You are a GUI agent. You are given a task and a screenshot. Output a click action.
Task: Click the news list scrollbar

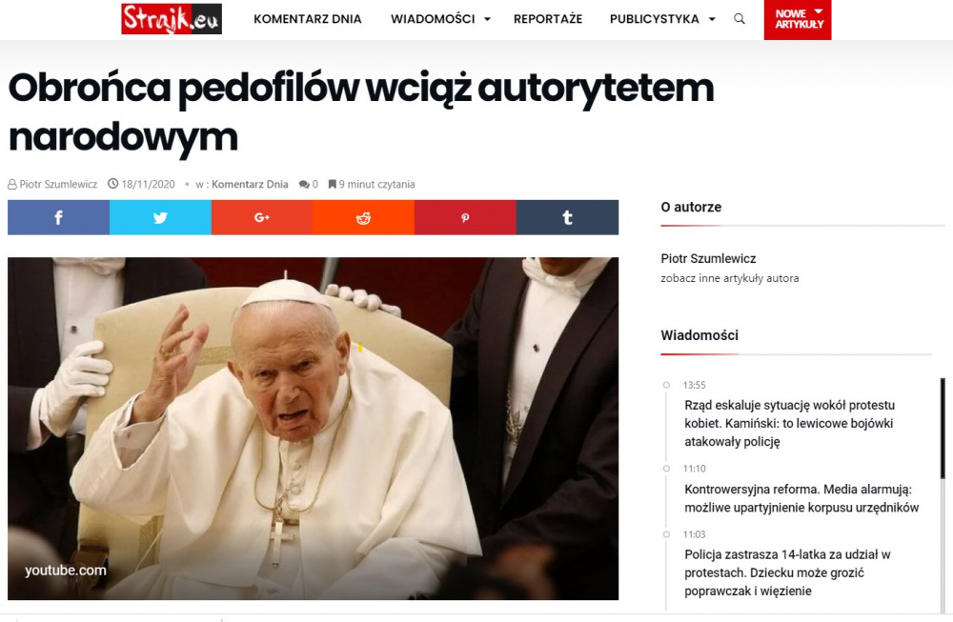(x=943, y=429)
